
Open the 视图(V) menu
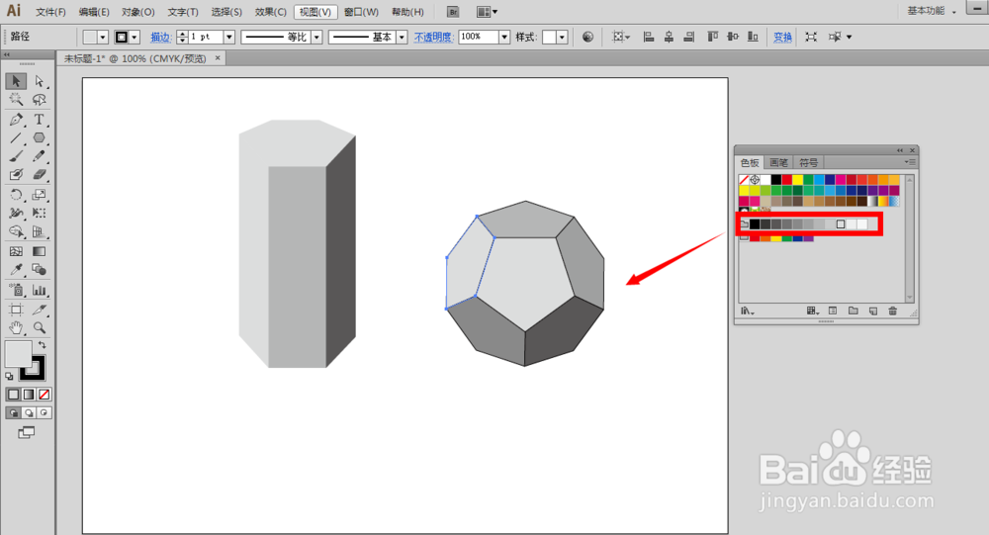click(315, 12)
